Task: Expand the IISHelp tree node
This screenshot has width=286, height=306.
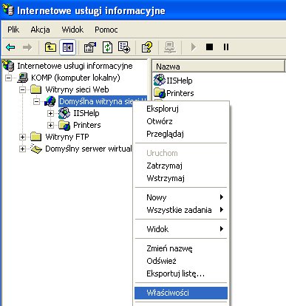Action: point(50,113)
